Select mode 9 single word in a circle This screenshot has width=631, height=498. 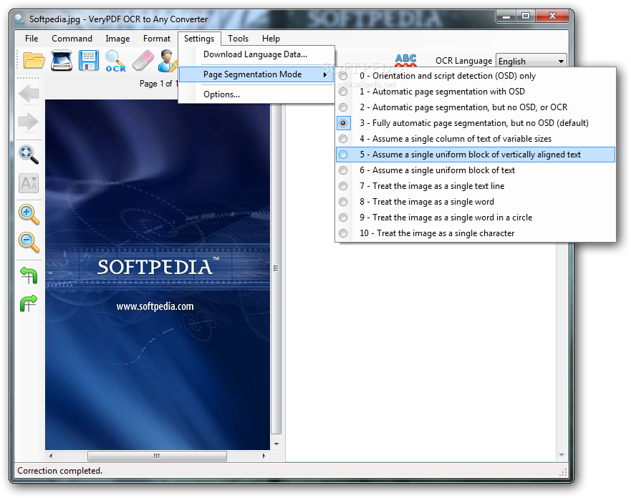(476, 218)
